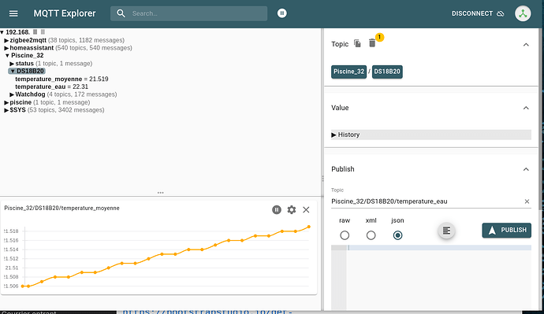Select the raw format radio button
This screenshot has height=314, width=544.
point(345,235)
